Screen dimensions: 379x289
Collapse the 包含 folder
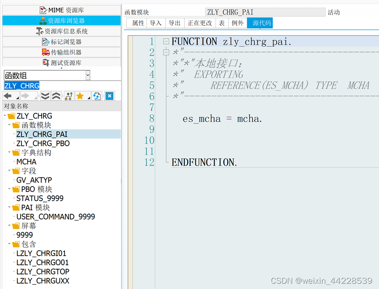click(x=10, y=244)
